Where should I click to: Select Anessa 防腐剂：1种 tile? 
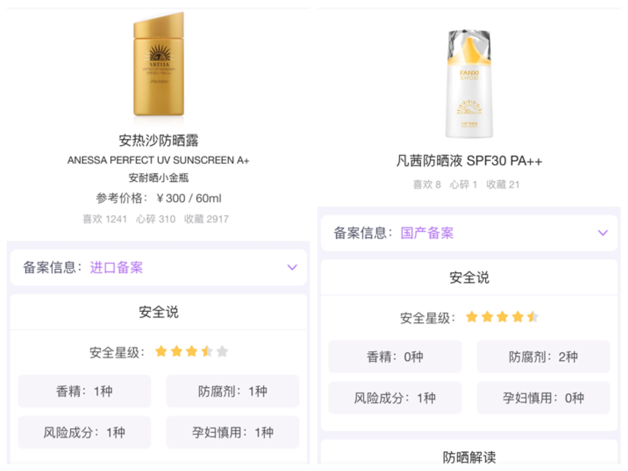pos(233,391)
